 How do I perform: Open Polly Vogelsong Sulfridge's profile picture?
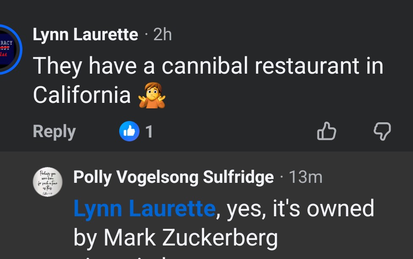coord(48,182)
